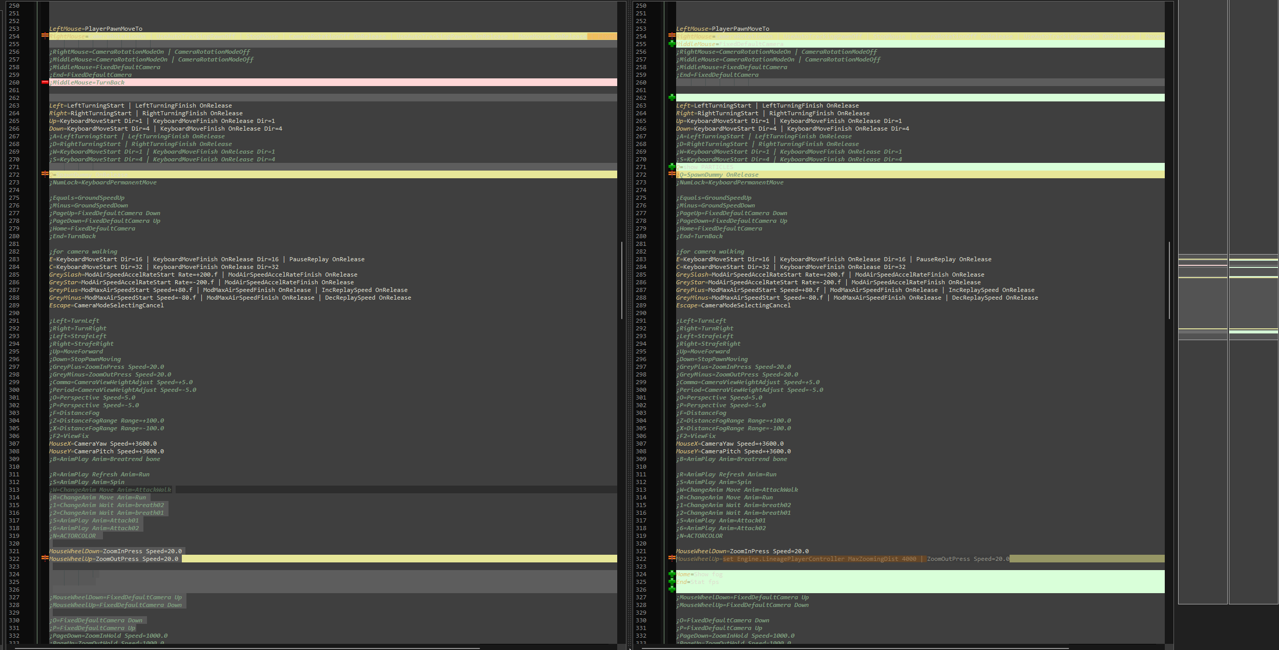Click 'Right=RightTurningStart' line 264 in right pane
This screenshot has width=1279, height=650.
pos(772,113)
